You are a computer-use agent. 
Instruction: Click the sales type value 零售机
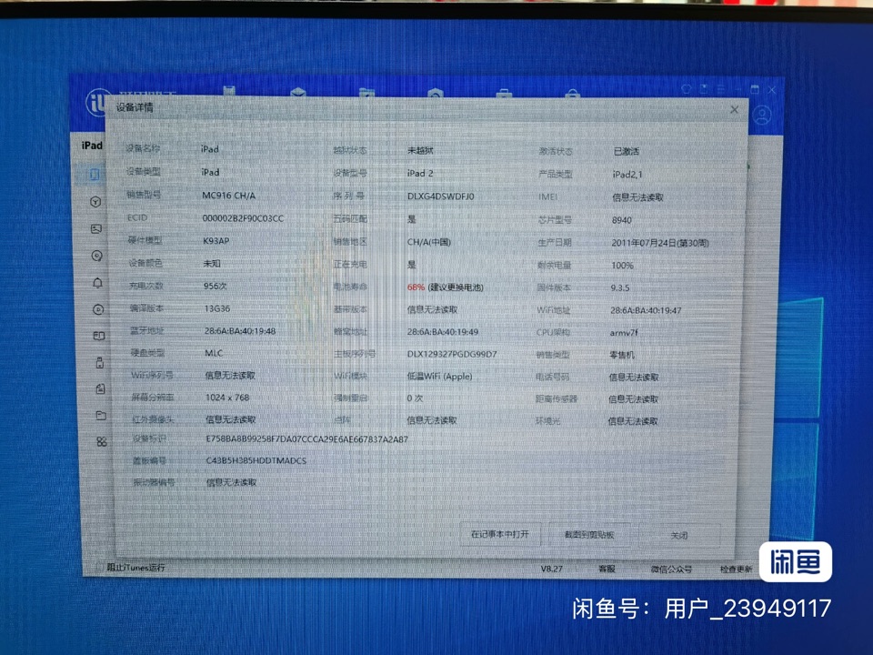tap(622, 355)
